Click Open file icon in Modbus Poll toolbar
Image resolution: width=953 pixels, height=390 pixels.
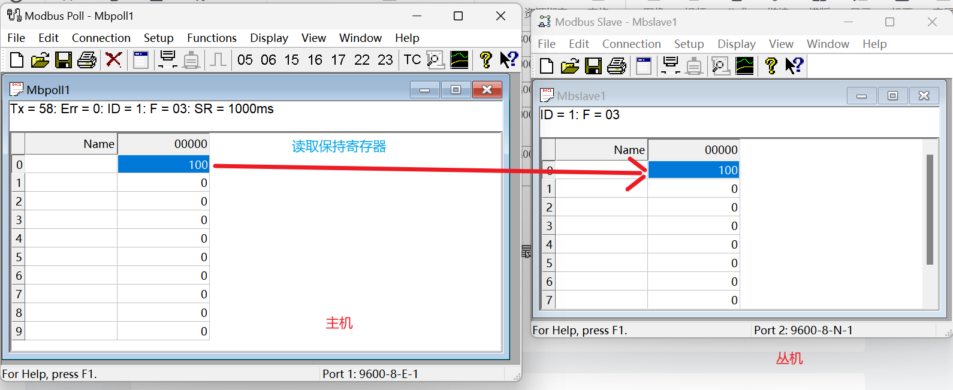point(40,60)
